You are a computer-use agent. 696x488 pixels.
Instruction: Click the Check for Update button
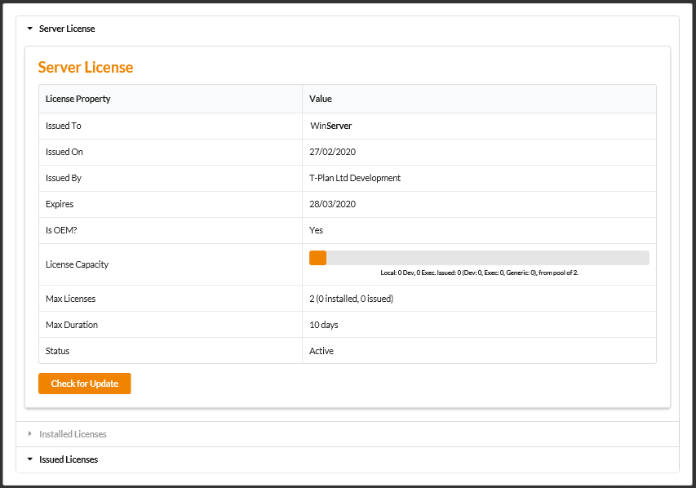[84, 384]
